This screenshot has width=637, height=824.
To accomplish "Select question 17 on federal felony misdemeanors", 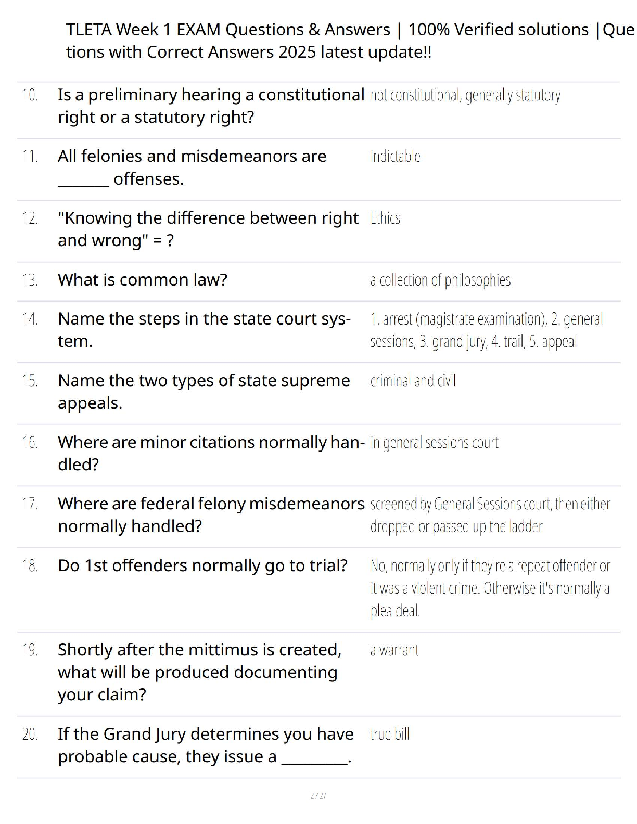I will pyautogui.click(x=211, y=514).
